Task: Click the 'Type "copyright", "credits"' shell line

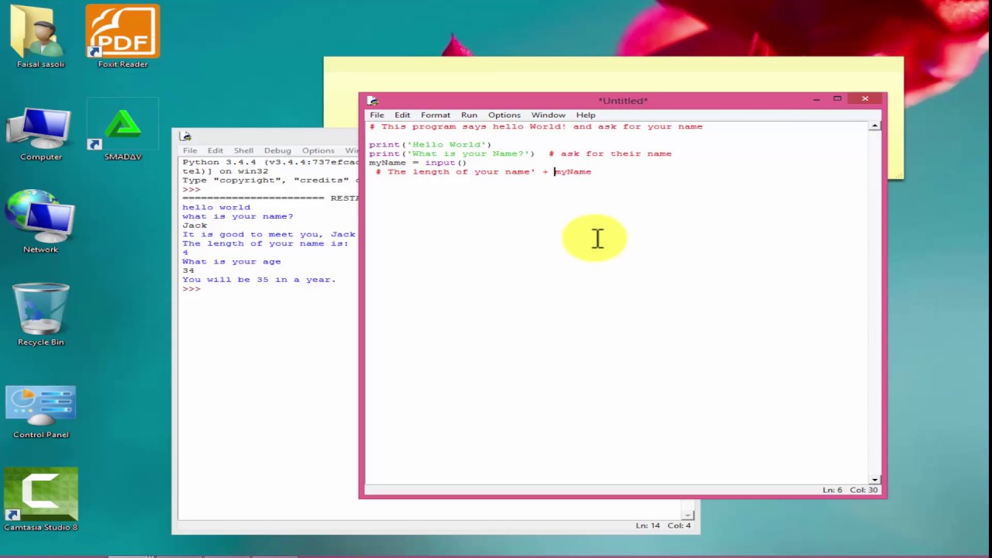Action: [270, 181]
